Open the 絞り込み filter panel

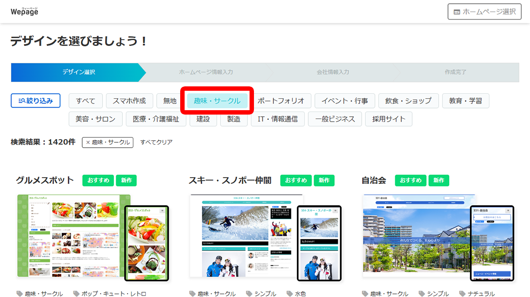(35, 100)
